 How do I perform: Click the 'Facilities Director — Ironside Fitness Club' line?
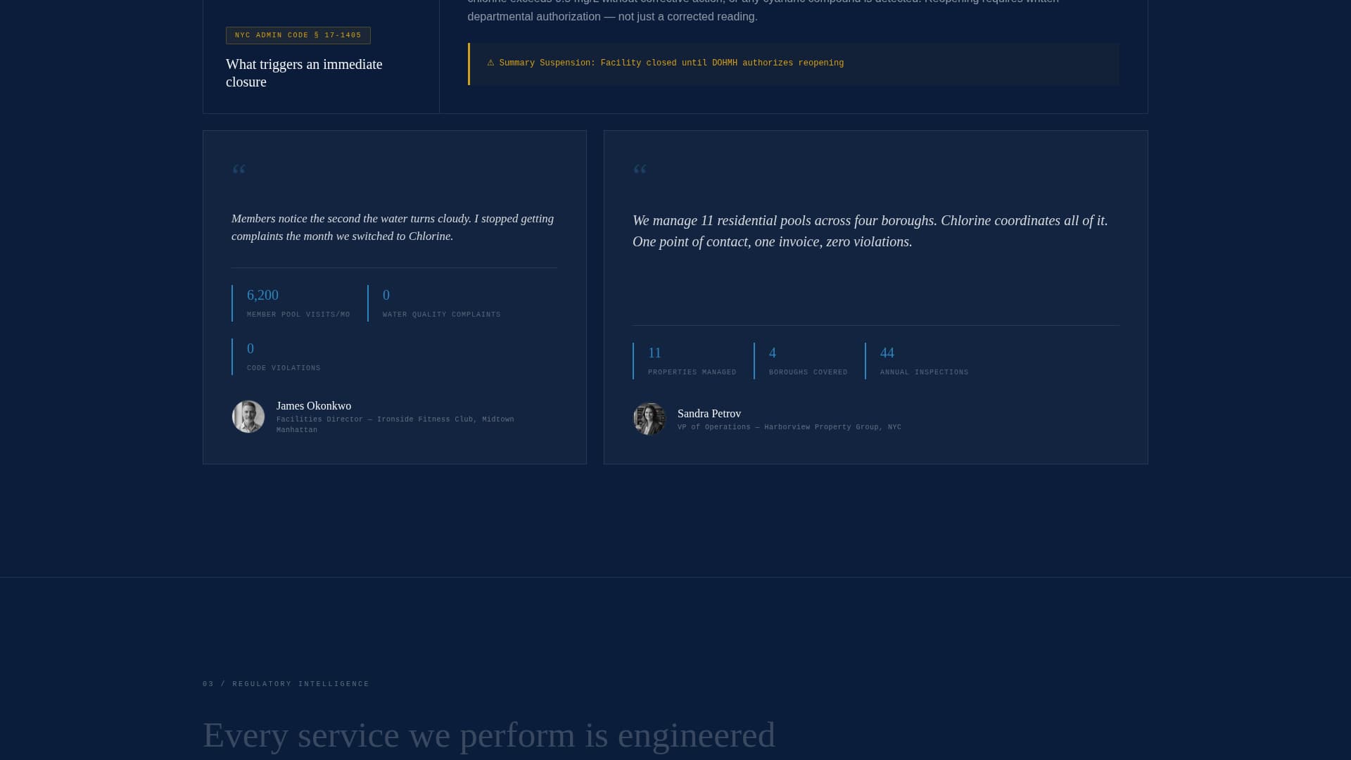tap(395, 424)
